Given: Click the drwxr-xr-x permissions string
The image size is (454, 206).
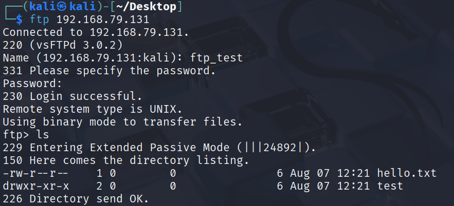Looking at the screenshot, I should pyautogui.click(x=35, y=186).
